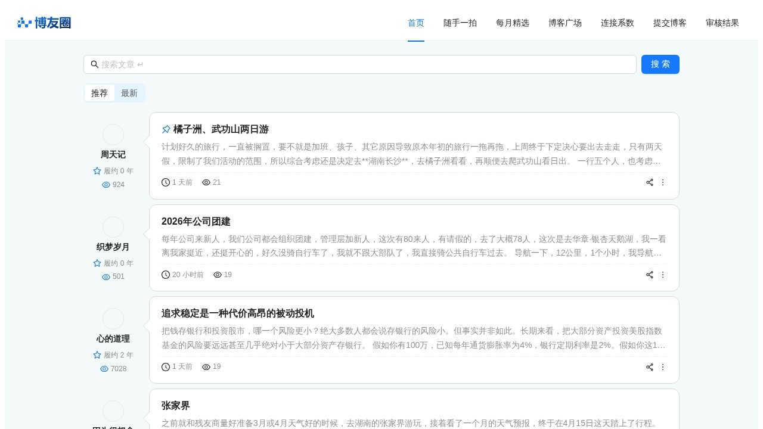The image size is (763, 429).
Task: Open more options for 橘子洲 article
Action: (x=663, y=182)
